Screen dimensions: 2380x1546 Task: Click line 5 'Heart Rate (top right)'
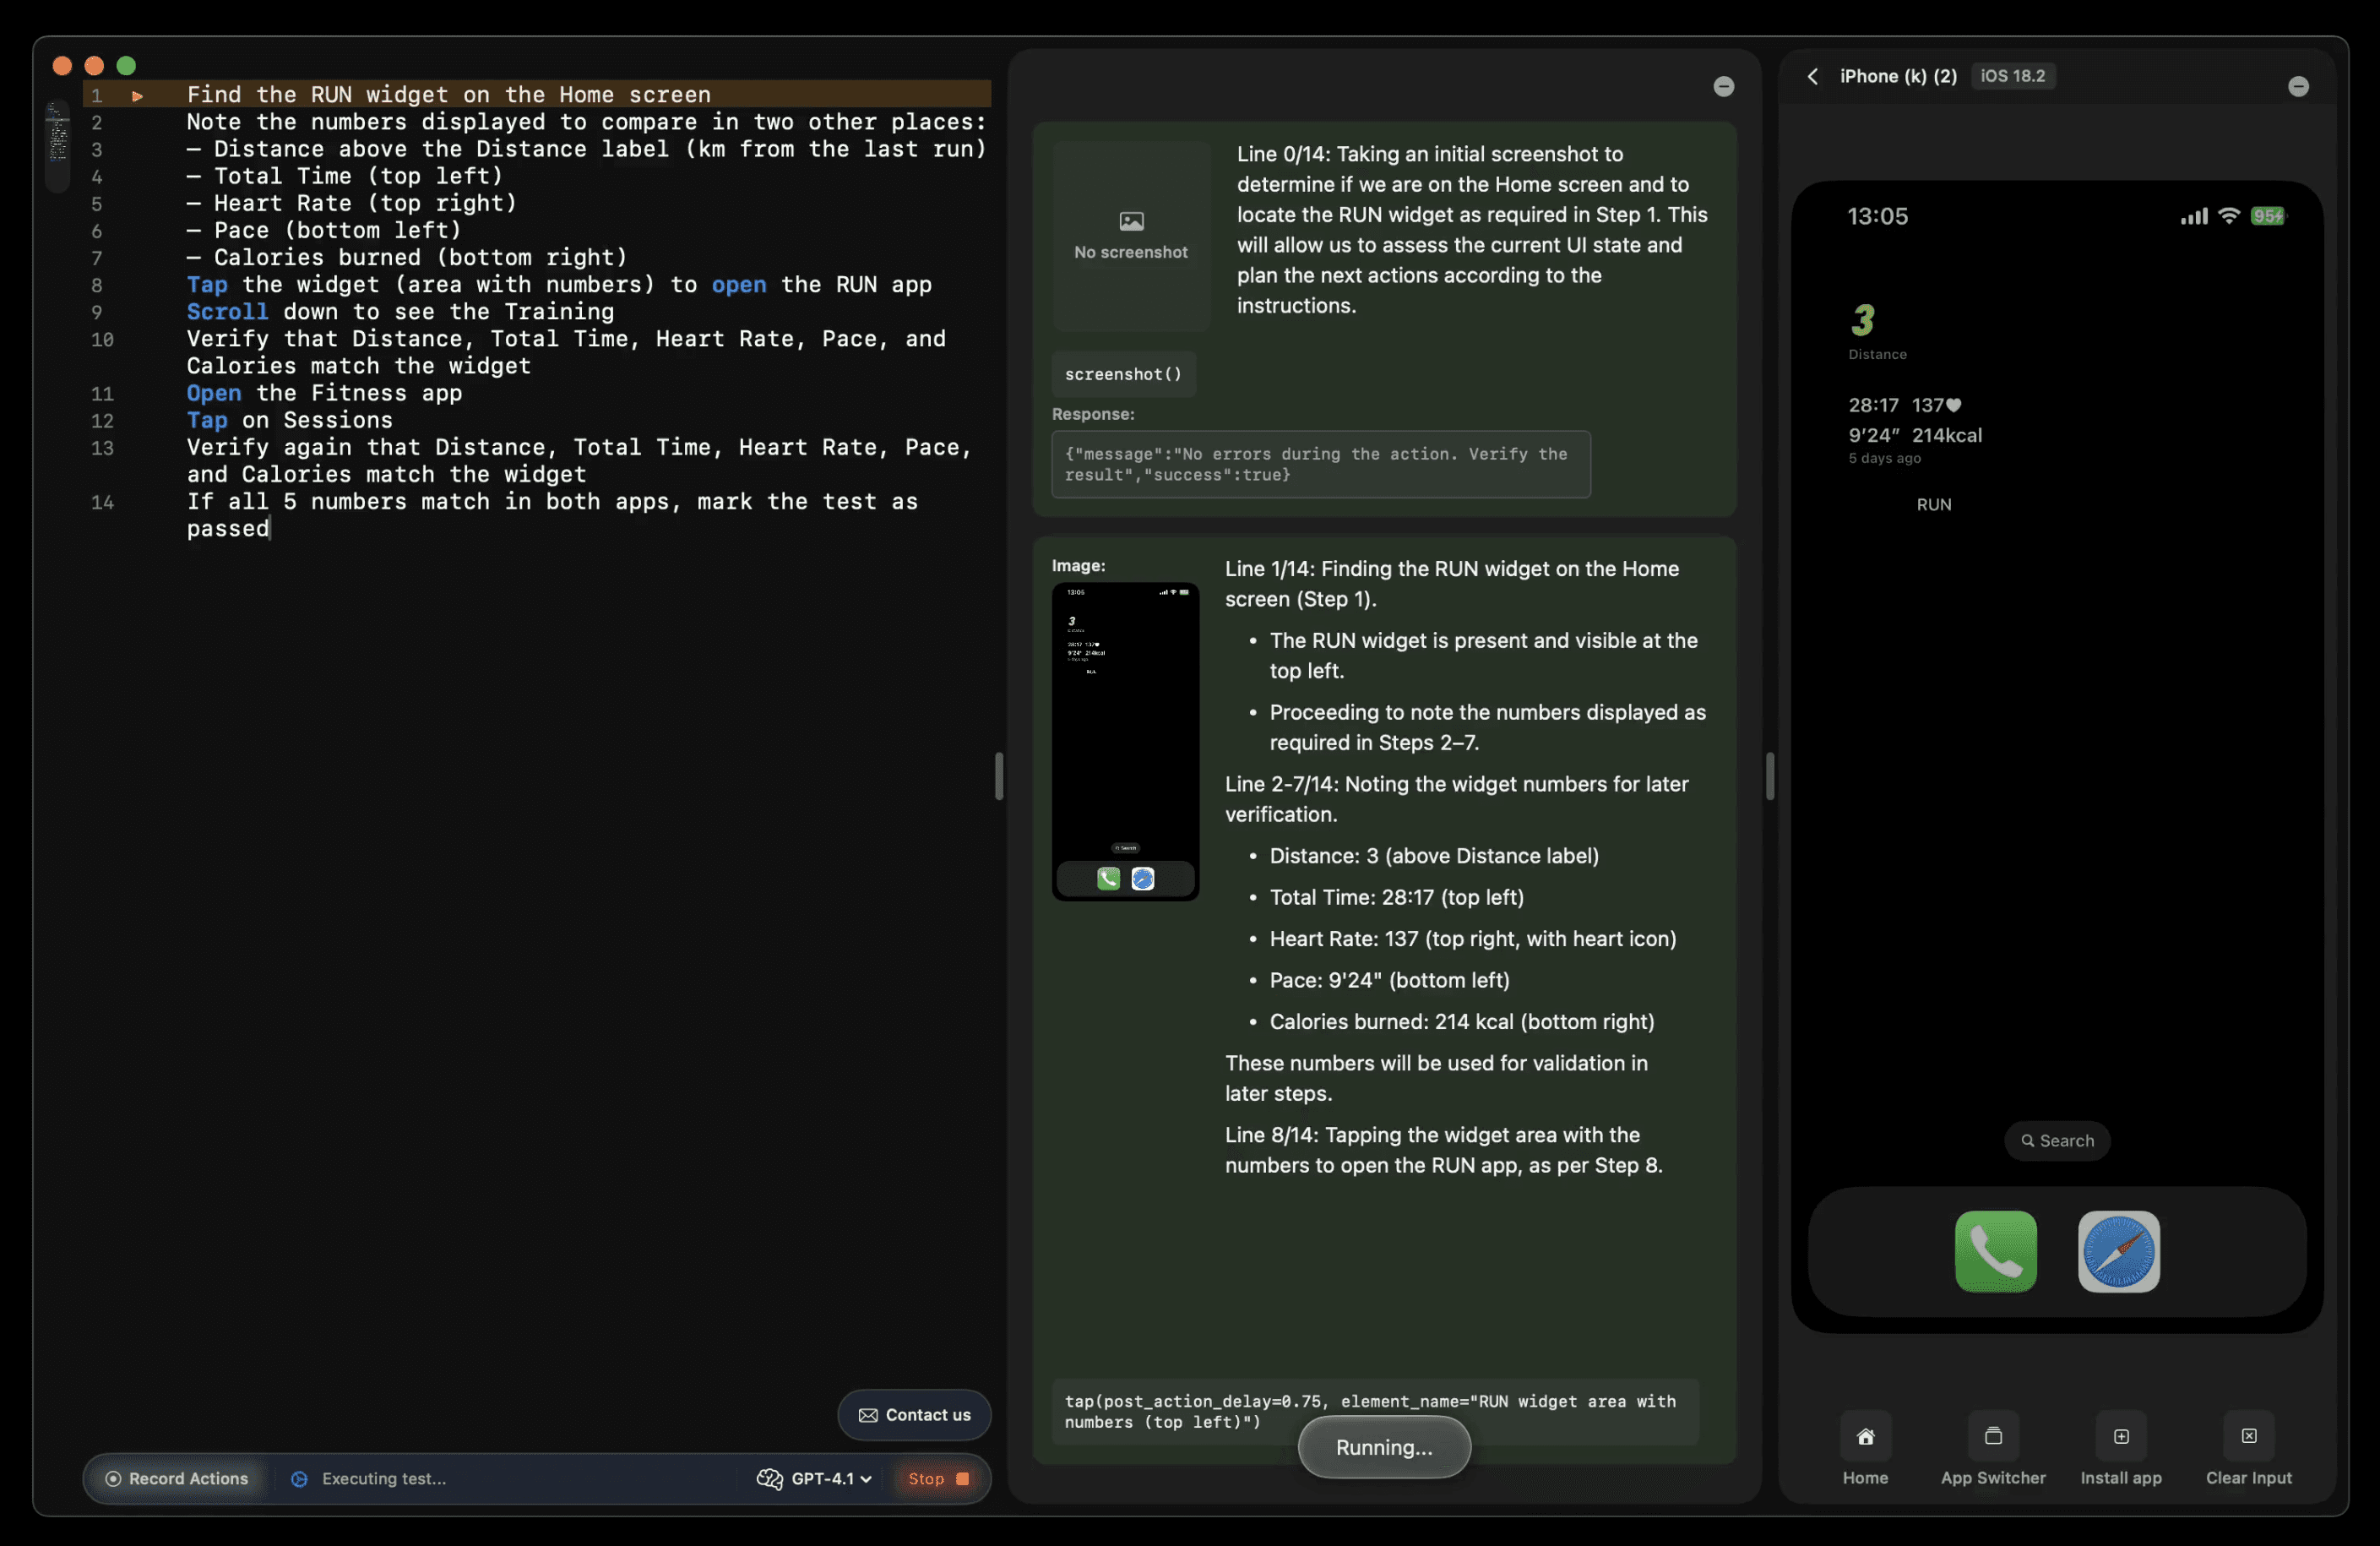click(351, 204)
